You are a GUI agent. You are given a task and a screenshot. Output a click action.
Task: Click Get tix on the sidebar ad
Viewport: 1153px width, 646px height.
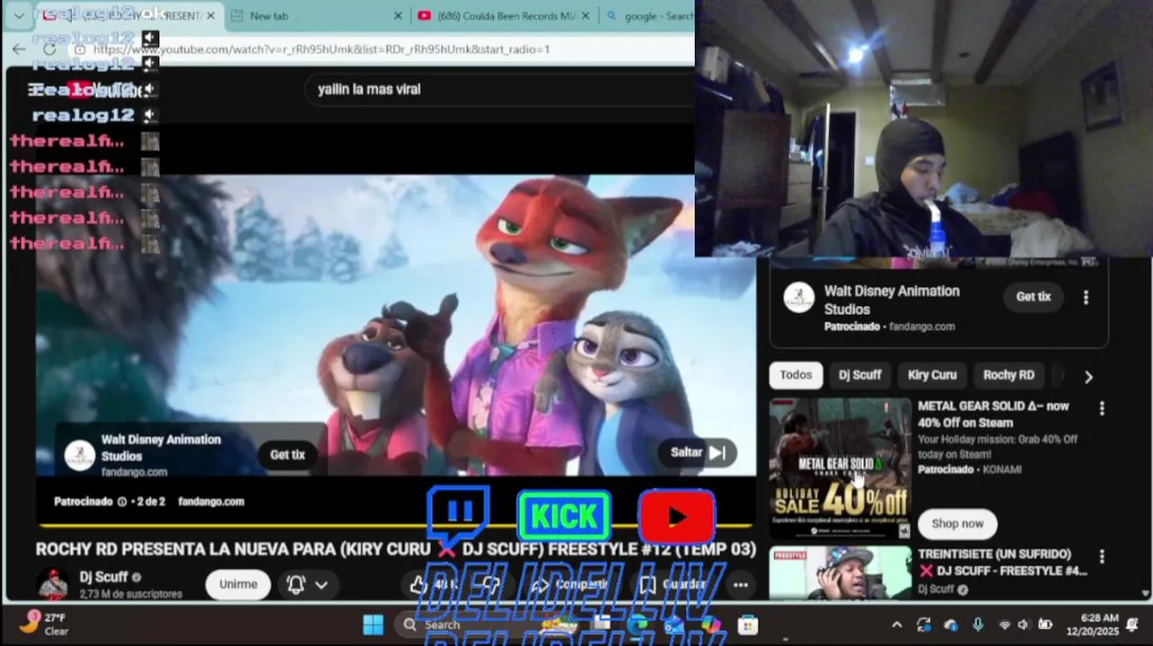[1034, 297]
